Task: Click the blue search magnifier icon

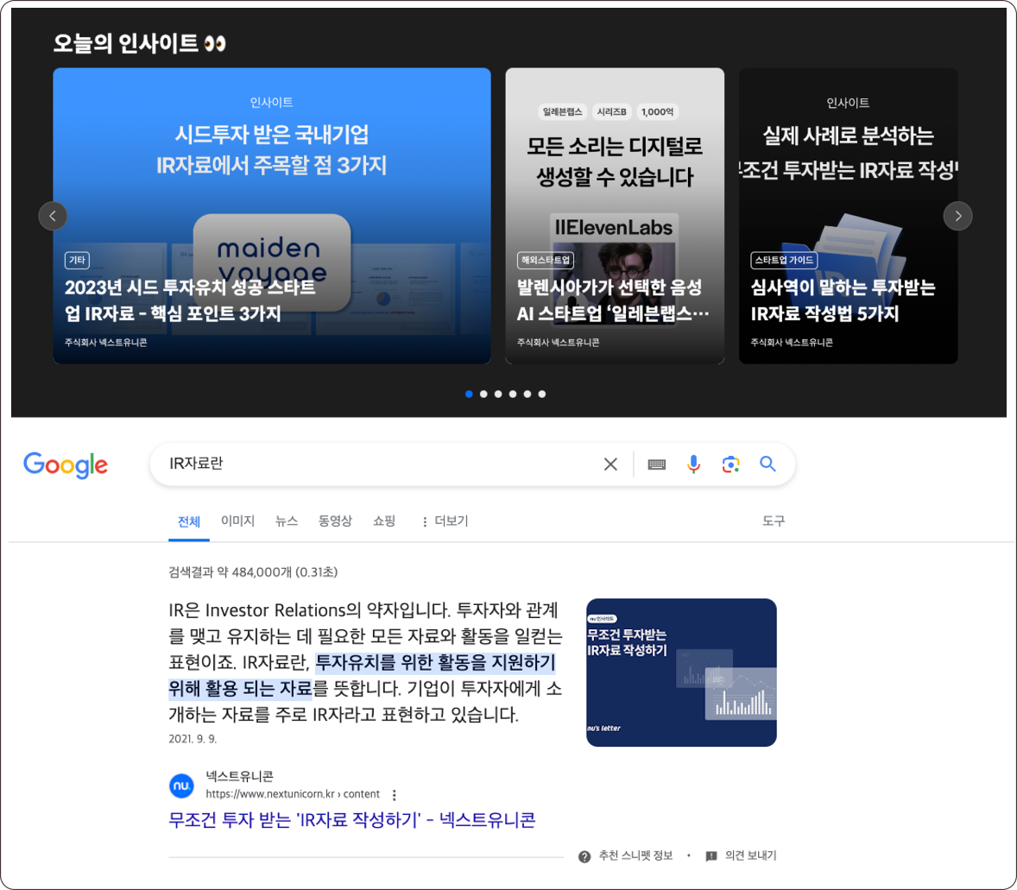Action: tap(767, 464)
